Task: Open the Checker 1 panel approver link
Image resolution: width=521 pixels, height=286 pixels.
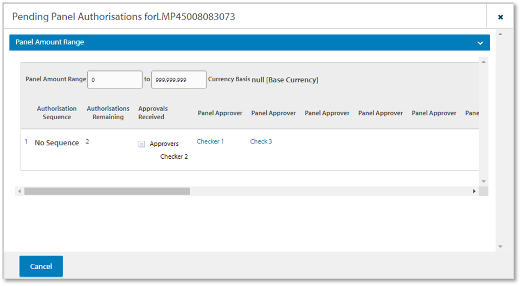Action: tap(210, 141)
